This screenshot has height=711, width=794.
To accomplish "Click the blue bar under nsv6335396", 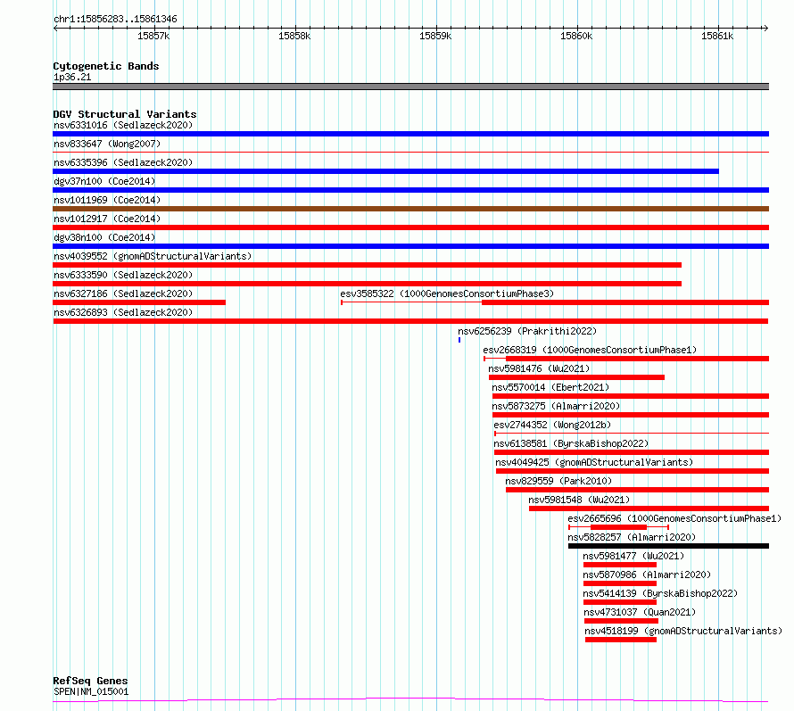I will coord(386,171).
